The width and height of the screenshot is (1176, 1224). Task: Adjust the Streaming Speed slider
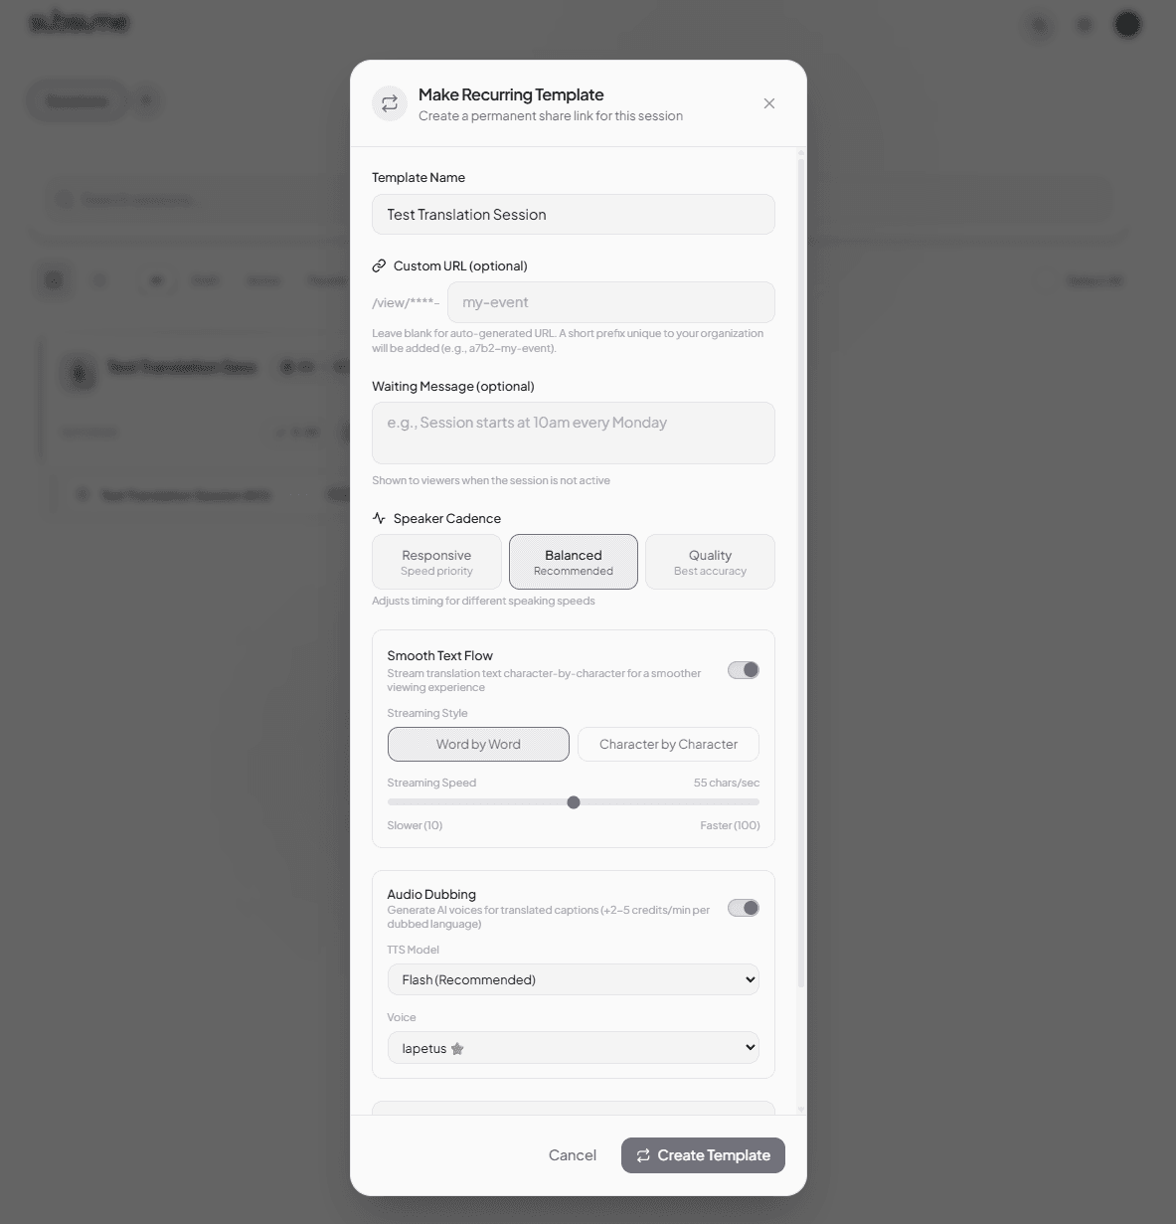tap(573, 801)
